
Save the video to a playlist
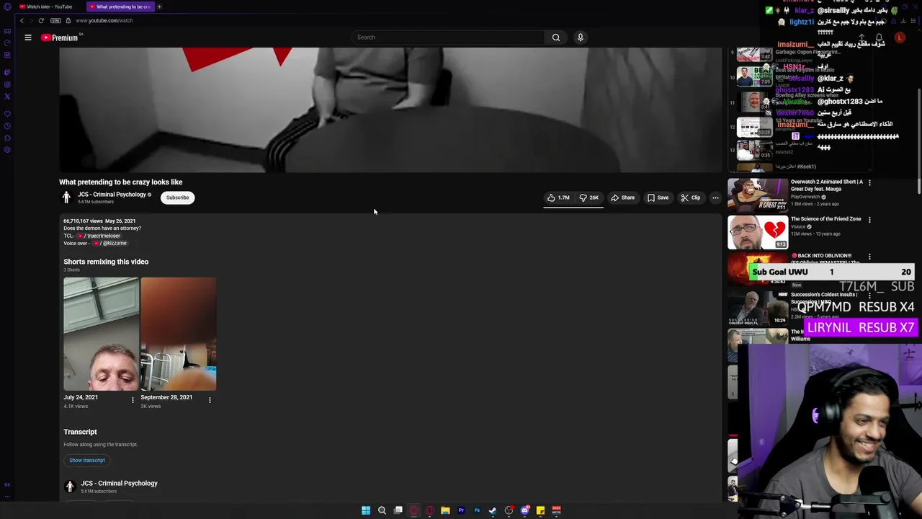658,198
